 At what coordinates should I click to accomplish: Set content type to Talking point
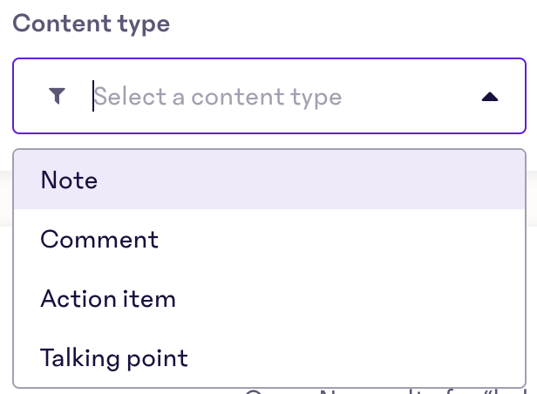[269, 357]
